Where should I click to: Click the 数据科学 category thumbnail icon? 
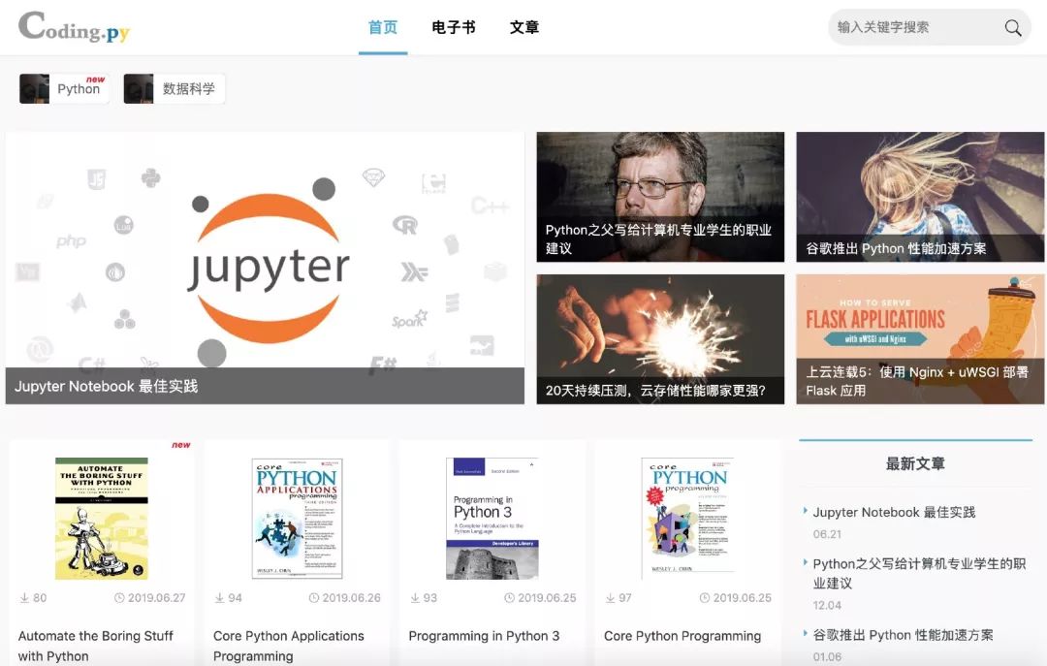pyautogui.click(x=139, y=89)
